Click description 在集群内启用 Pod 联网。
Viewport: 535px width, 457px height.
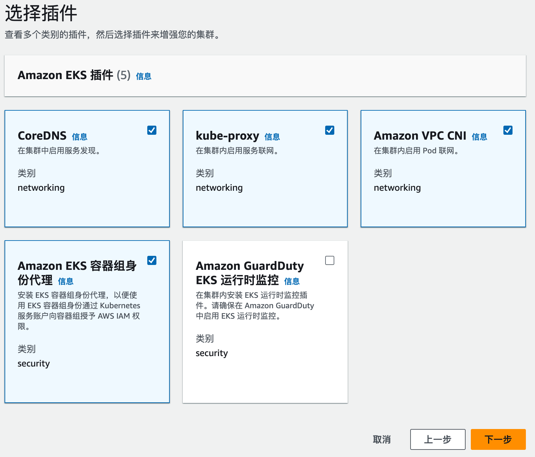pos(416,151)
